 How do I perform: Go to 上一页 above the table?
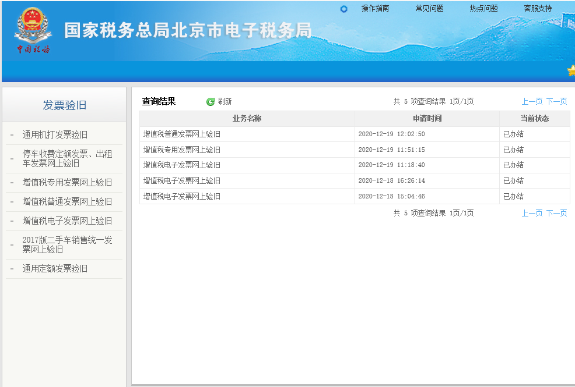532,102
